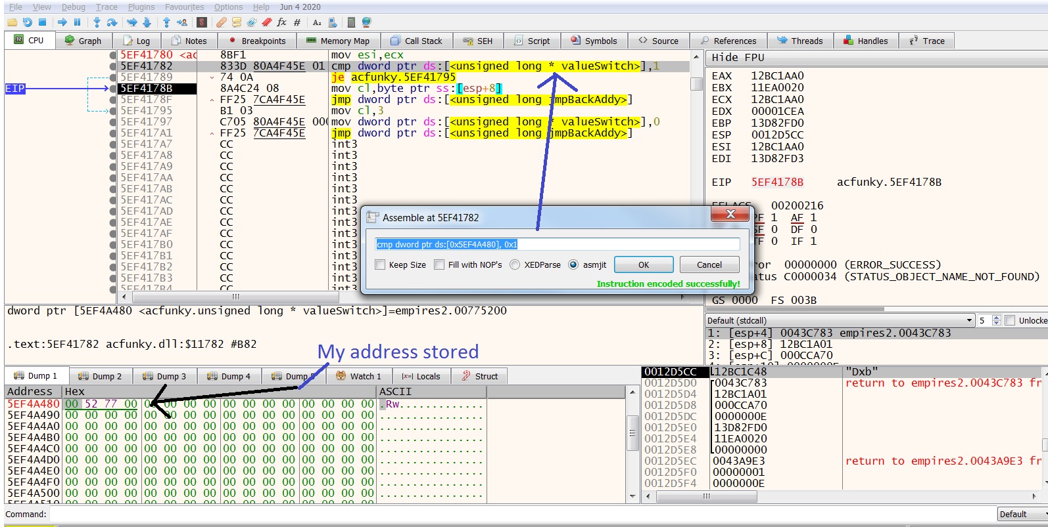Open the Patches bandage icon
This screenshot has height=527, width=1048.
pos(222,22)
